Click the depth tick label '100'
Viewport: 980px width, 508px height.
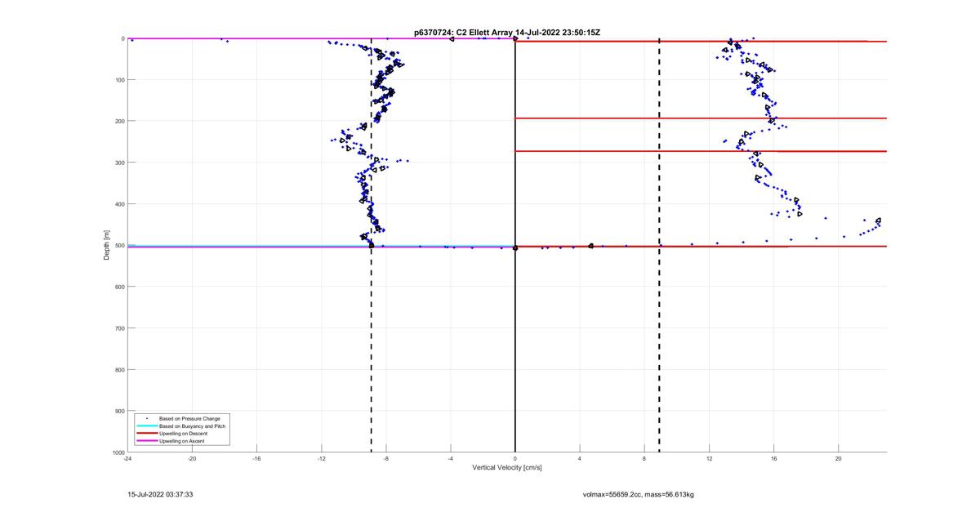[x=118, y=80]
